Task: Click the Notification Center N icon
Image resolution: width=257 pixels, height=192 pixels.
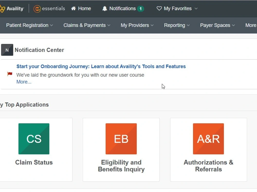Action: 7,50
